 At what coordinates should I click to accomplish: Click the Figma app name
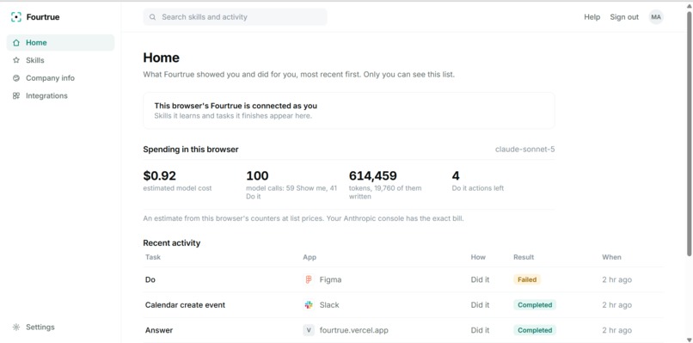(330, 279)
